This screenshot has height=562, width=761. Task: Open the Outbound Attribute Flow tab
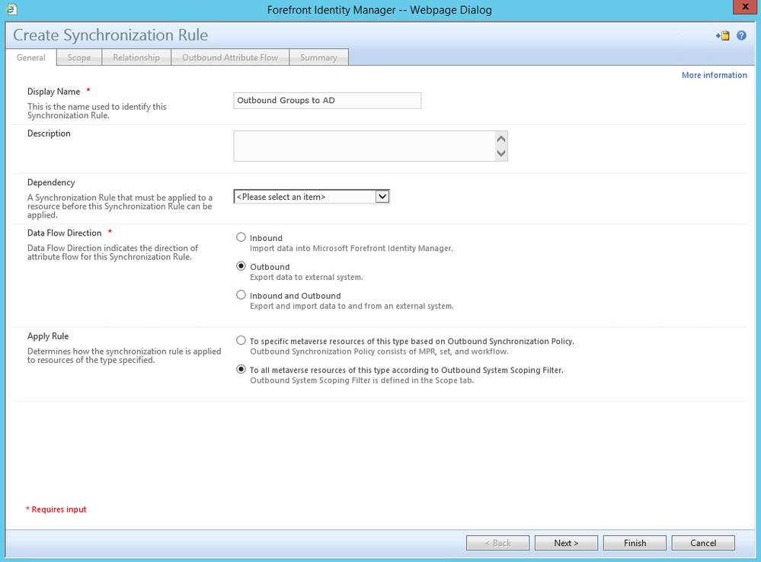click(x=230, y=57)
